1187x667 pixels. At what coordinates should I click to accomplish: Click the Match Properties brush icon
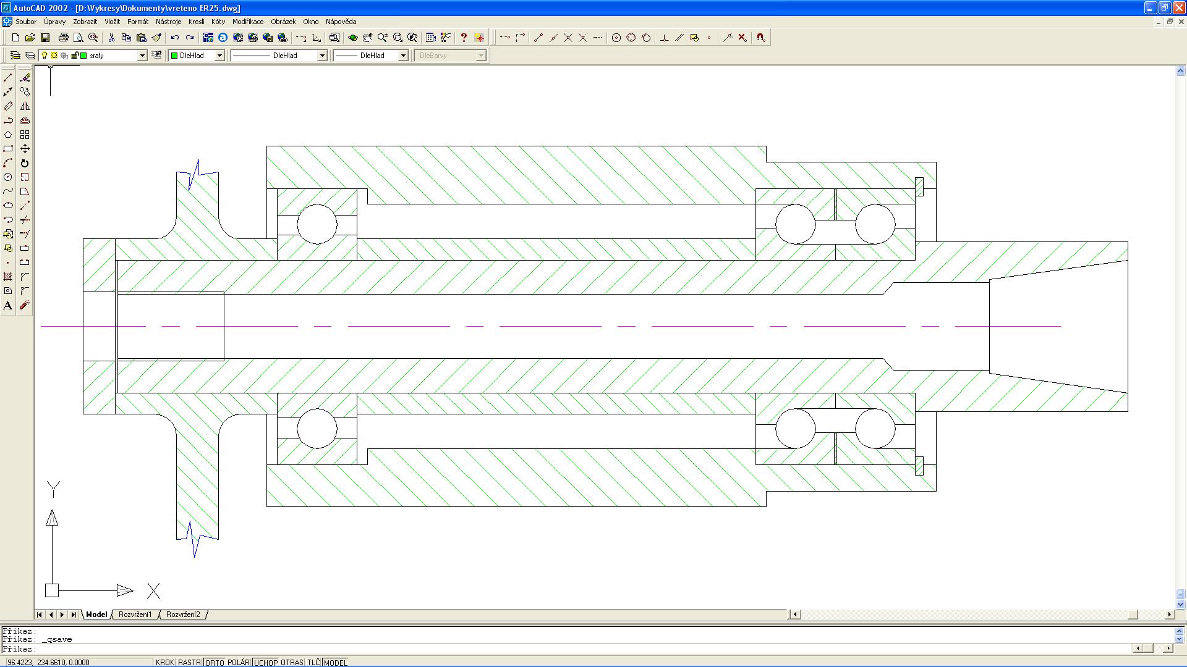point(156,38)
